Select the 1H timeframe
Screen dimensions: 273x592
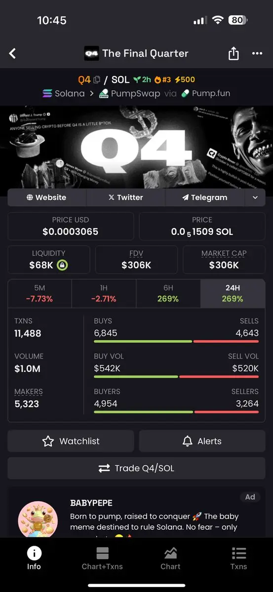(x=104, y=294)
